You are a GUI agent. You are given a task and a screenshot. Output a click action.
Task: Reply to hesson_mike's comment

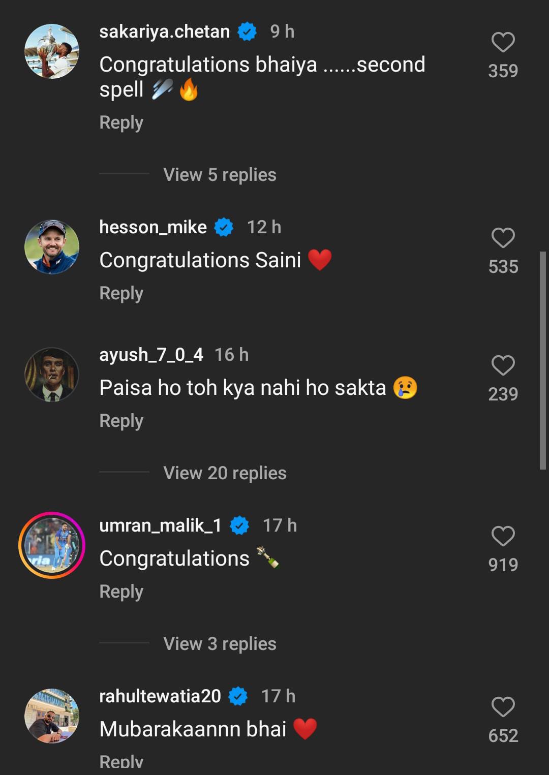(x=121, y=293)
